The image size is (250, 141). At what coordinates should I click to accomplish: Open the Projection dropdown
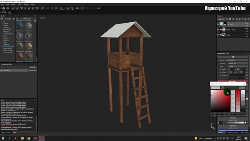(237, 60)
